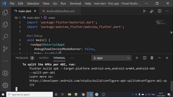The height and width of the screenshot is (97, 173).
Task: Click the debug run icon in editor toolbar
Action: coord(152,11)
